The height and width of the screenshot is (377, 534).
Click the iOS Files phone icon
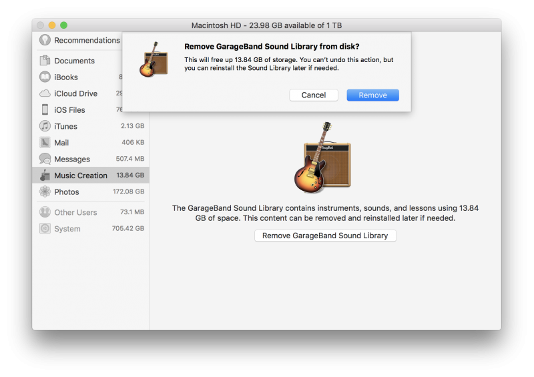click(45, 109)
